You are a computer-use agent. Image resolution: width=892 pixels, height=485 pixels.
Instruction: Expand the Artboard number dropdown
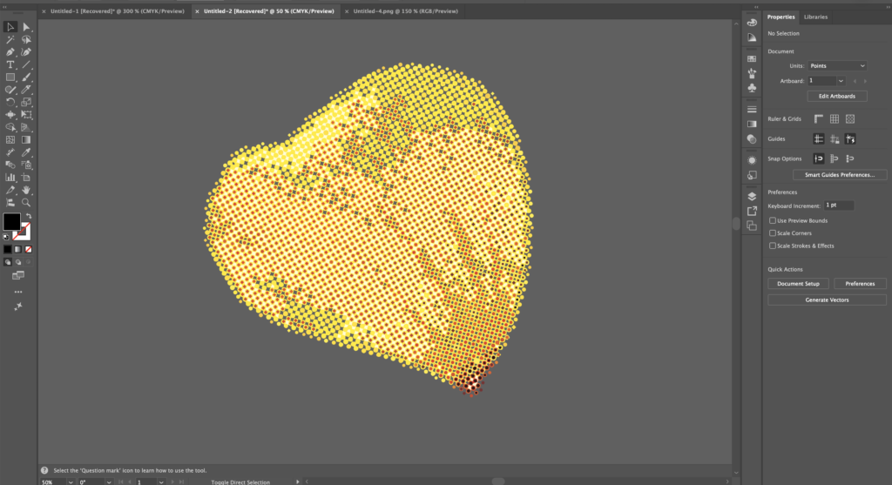(x=841, y=81)
